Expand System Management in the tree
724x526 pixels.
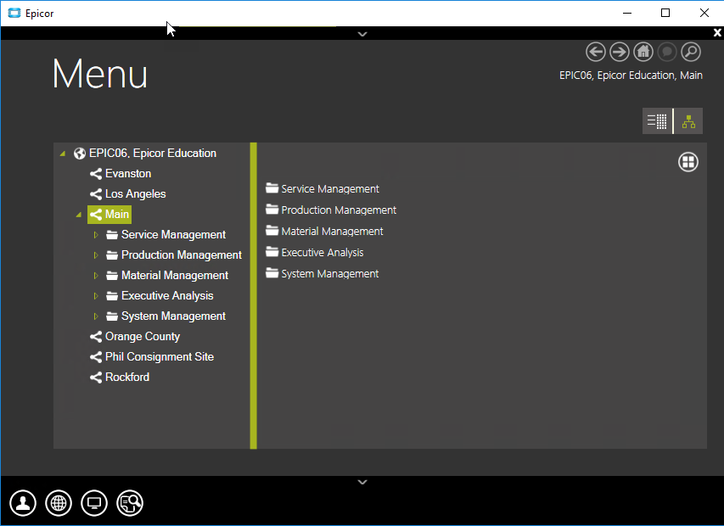[96, 316]
